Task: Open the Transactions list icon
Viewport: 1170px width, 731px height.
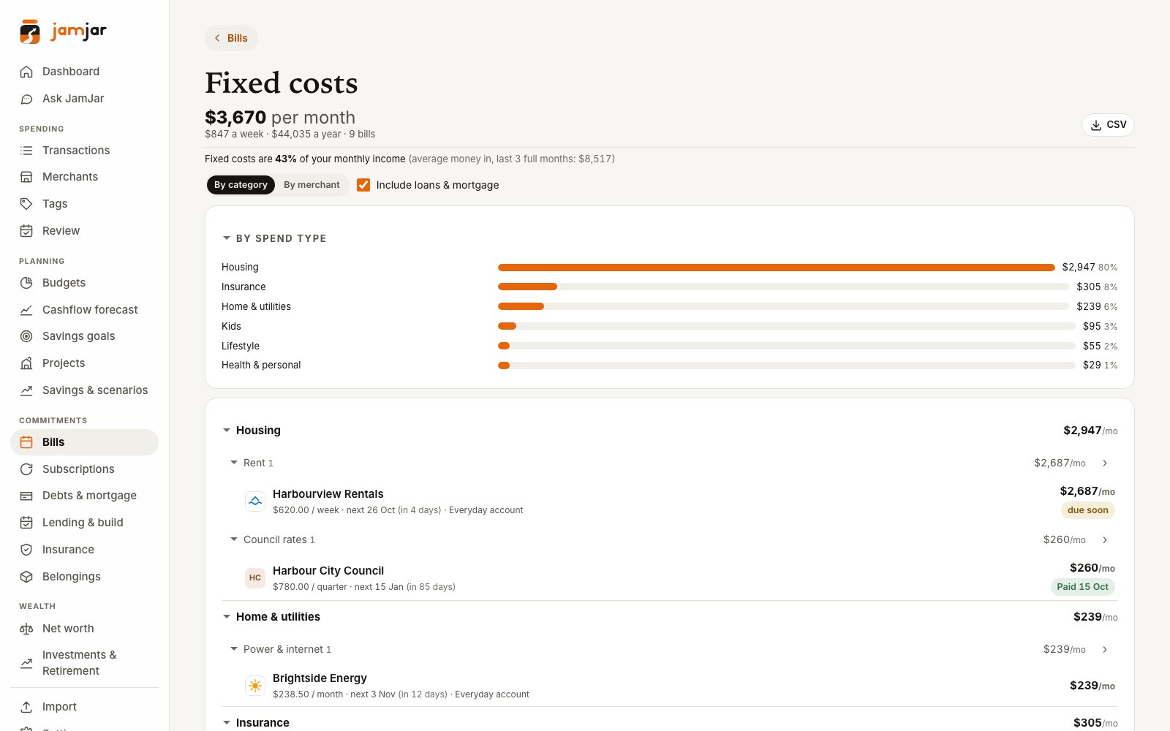Action: coord(26,151)
